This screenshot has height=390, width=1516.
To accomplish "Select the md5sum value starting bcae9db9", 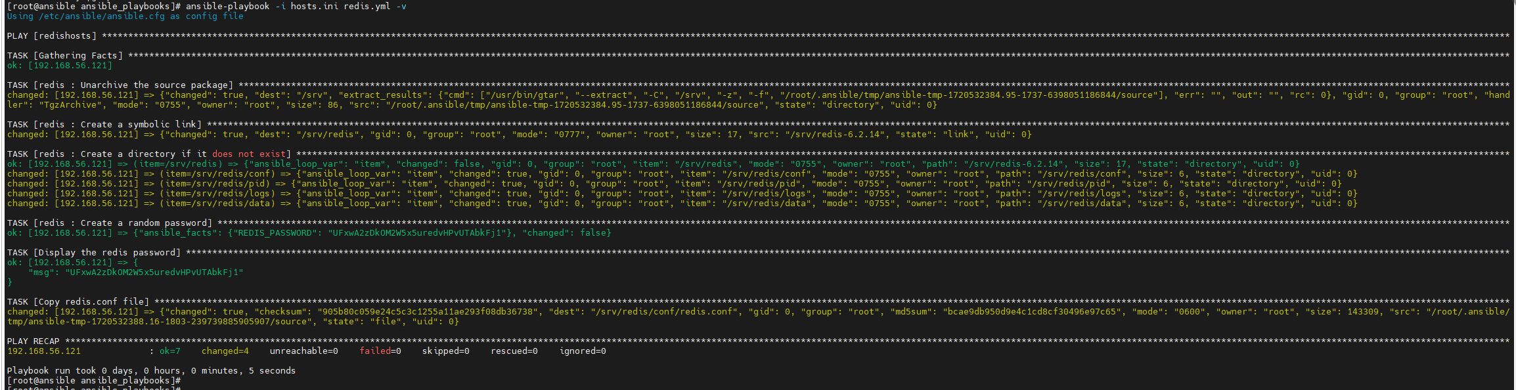I will [x=1031, y=312].
